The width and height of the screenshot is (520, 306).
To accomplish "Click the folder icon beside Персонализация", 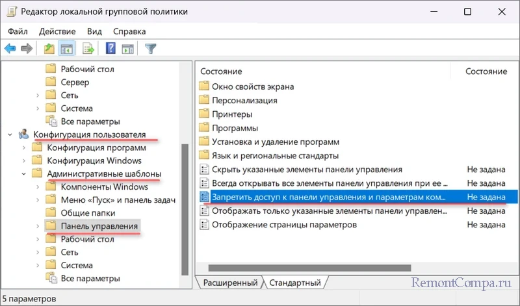I will [204, 100].
